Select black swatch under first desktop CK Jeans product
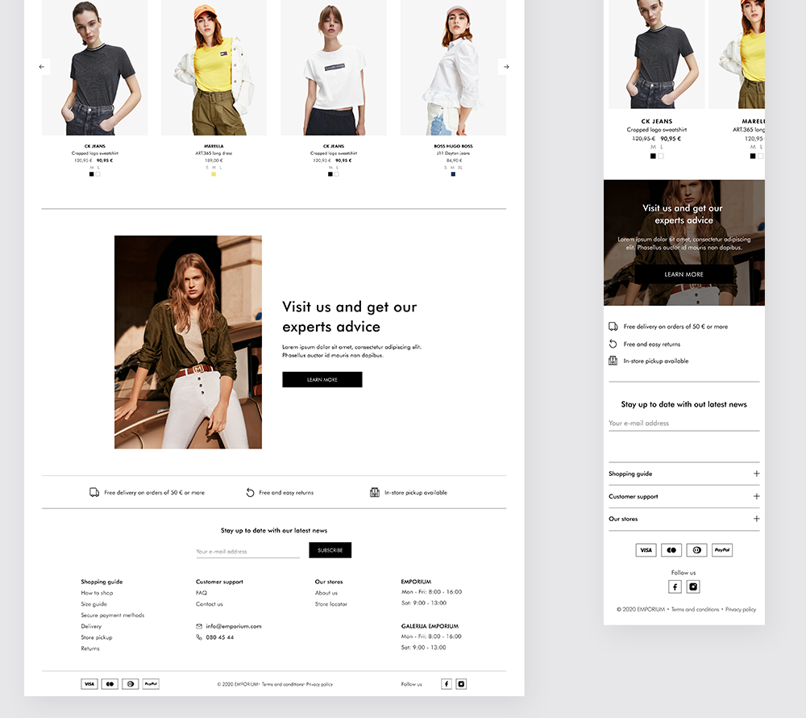 pyautogui.click(x=92, y=174)
